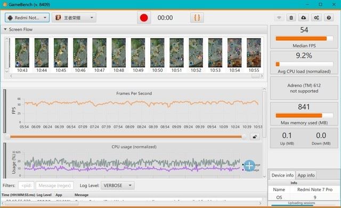
Task: Switch to the App info tab
Action: coord(306,175)
